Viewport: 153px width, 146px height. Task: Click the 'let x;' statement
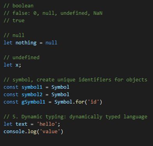12,65
